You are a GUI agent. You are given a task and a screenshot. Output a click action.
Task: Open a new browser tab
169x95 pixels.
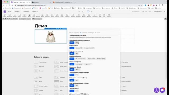pos(75,2)
